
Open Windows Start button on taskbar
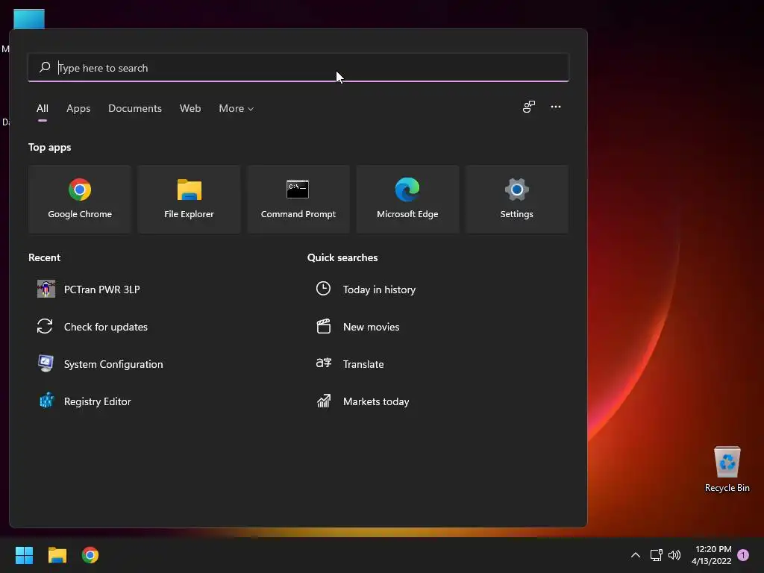24,555
